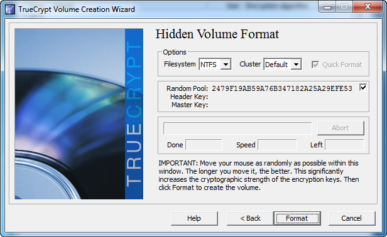
Task: Go back with the < Back button
Action: (250, 218)
